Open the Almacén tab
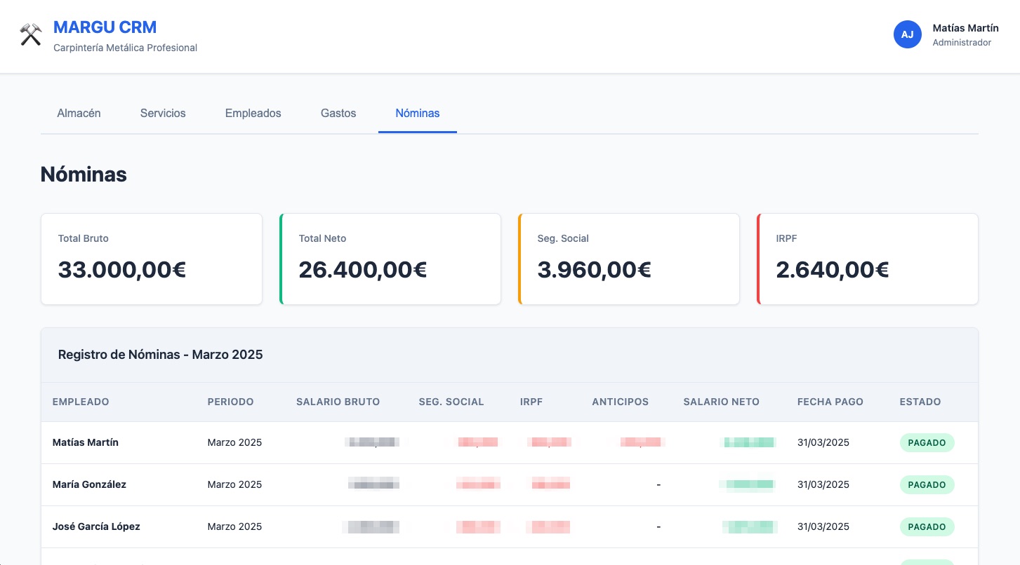The width and height of the screenshot is (1020, 565). 79,113
